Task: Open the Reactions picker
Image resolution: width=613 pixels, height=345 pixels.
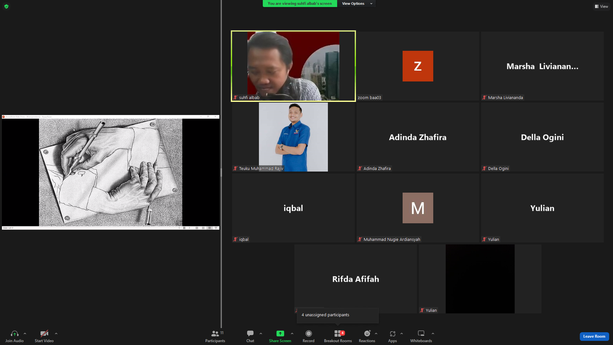Action: tap(367, 336)
